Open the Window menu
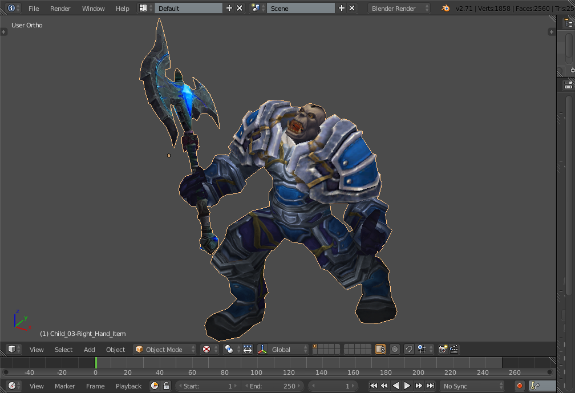The image size is (575, 393). tap(93, 9)
